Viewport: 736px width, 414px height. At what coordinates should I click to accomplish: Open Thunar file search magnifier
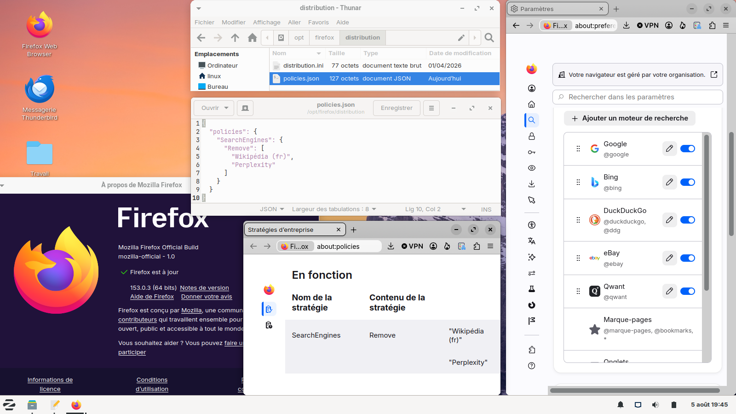(x=489, y=38)
